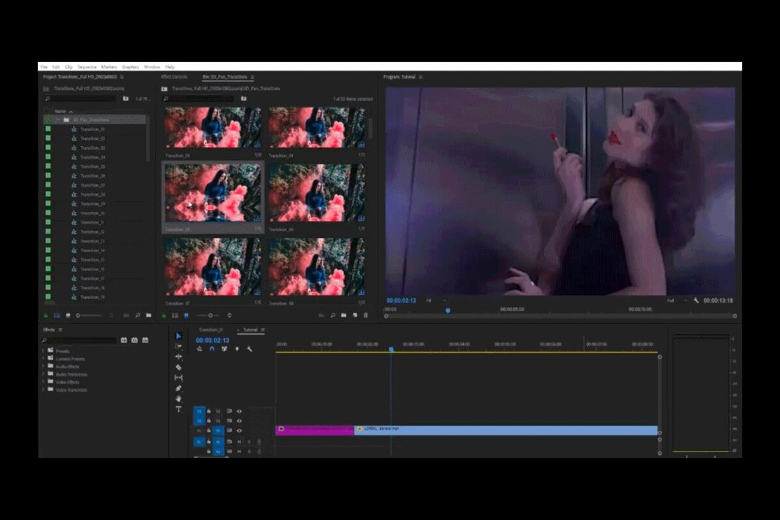Pick the Ripple Edit tool
Image resolution: width=780 pixels, height=520 pixels.
[x=179, y=357]
